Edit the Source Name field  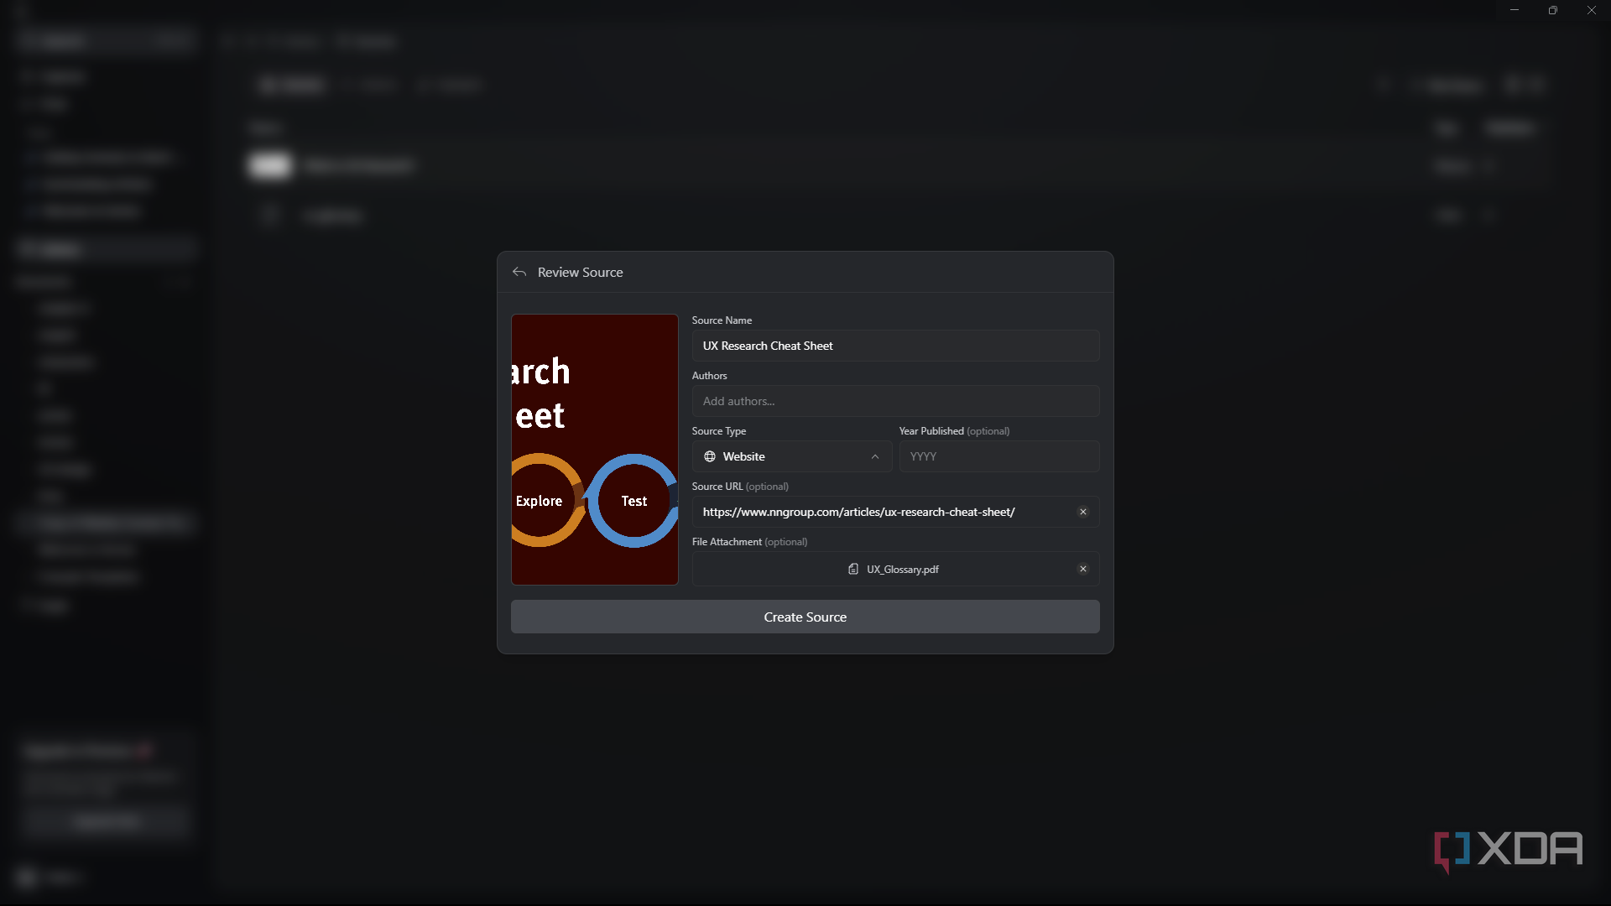click(895, 346)
